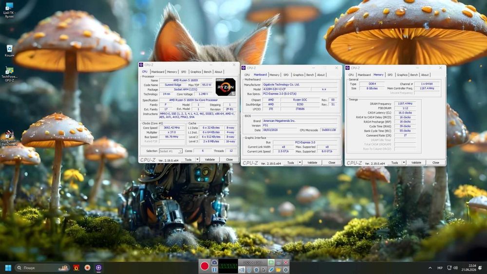Click Close in the Memory window
The width and height of the screenshot is (487, 274).
click(436, 163)
